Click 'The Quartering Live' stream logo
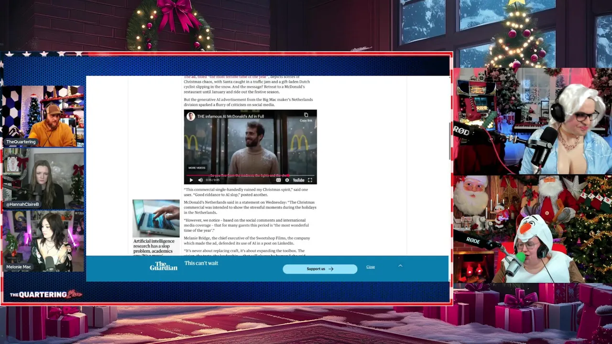Image resolution: width=612 pixels, height=344 pixels. tap(46, 294)
